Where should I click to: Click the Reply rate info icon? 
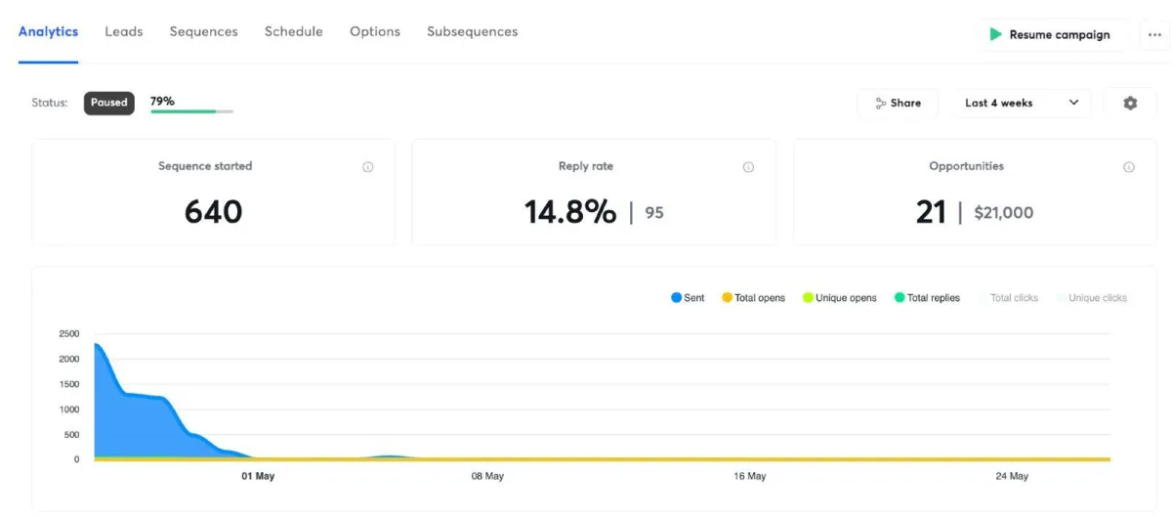[x=748, y=167]
